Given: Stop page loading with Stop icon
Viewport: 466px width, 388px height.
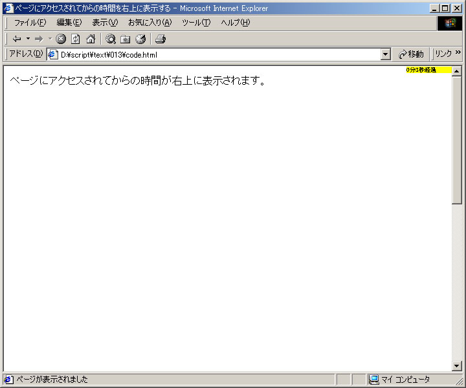Looking at the screenshot, I should 61,39.
